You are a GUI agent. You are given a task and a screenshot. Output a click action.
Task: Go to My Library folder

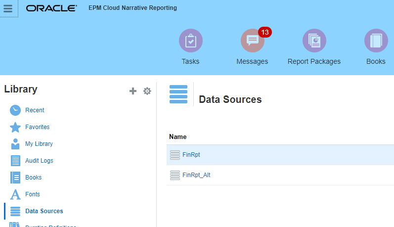point(39,144)
